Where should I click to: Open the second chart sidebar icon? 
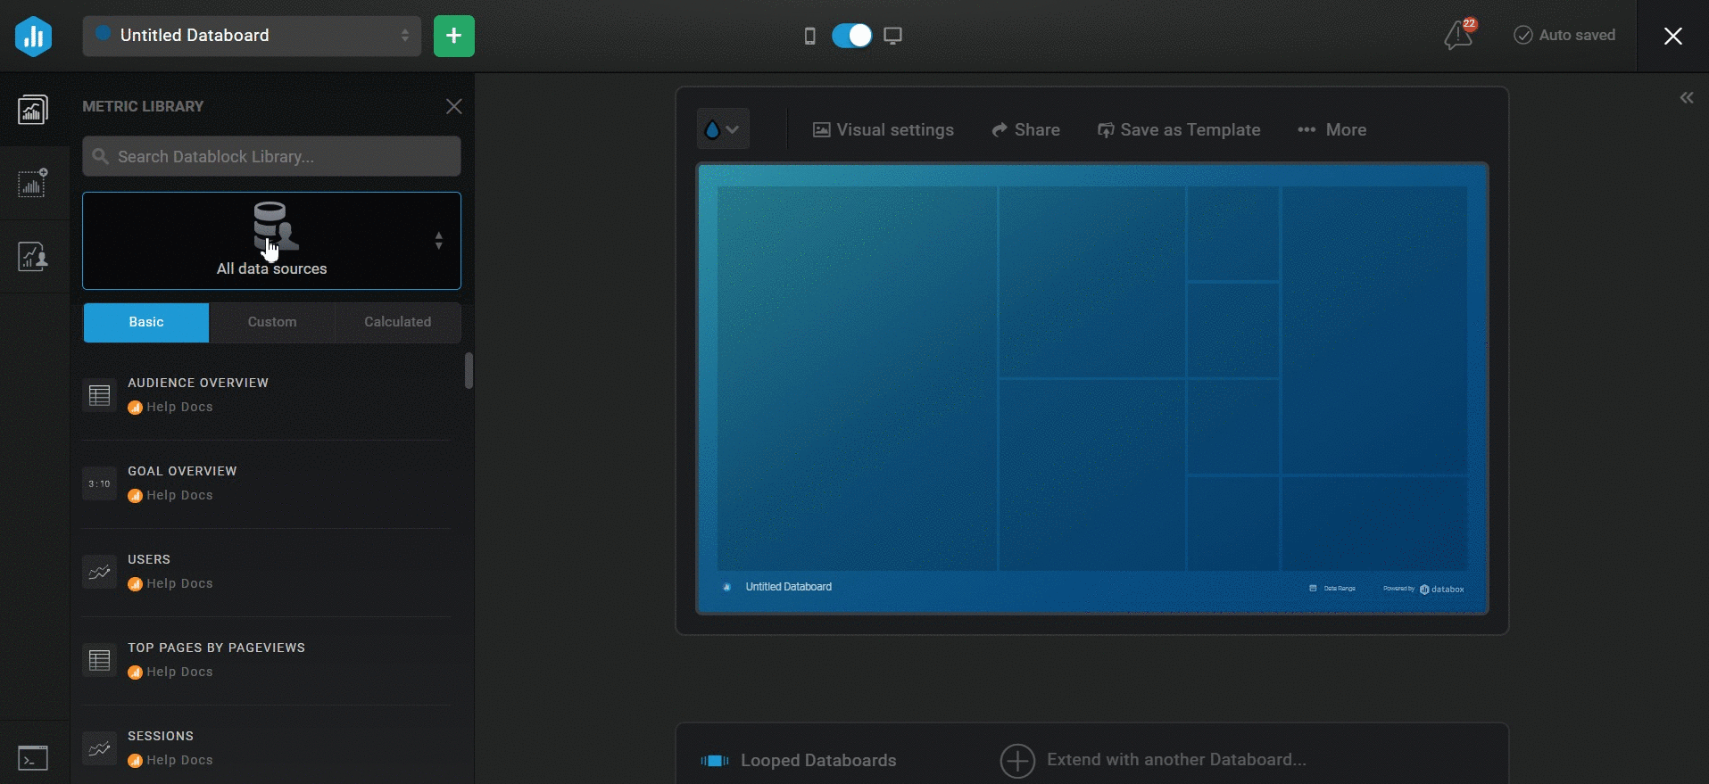(x=33, y=184)
